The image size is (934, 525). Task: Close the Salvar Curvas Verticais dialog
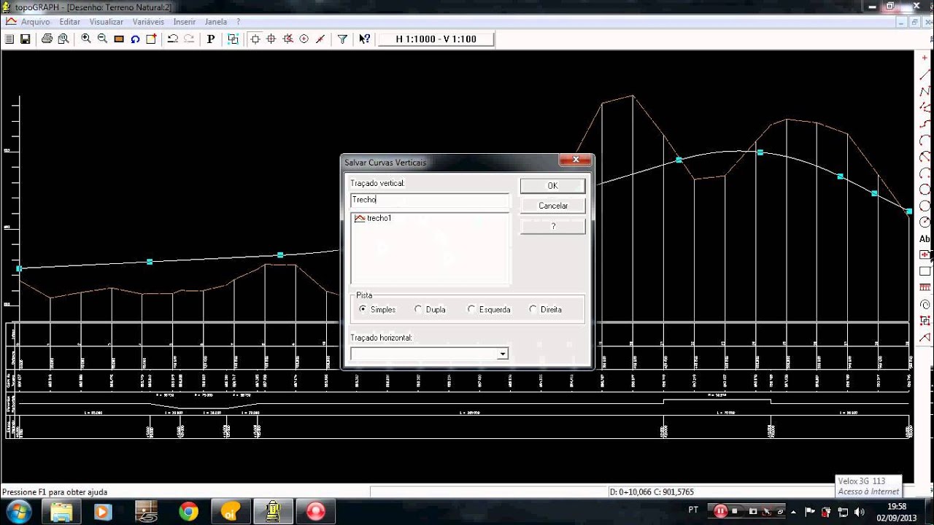coord(576,160)
